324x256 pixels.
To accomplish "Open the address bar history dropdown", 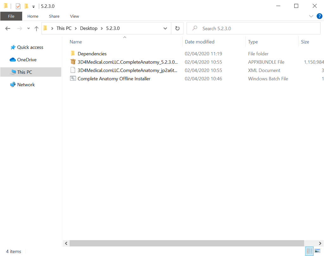I will (165, 28).
